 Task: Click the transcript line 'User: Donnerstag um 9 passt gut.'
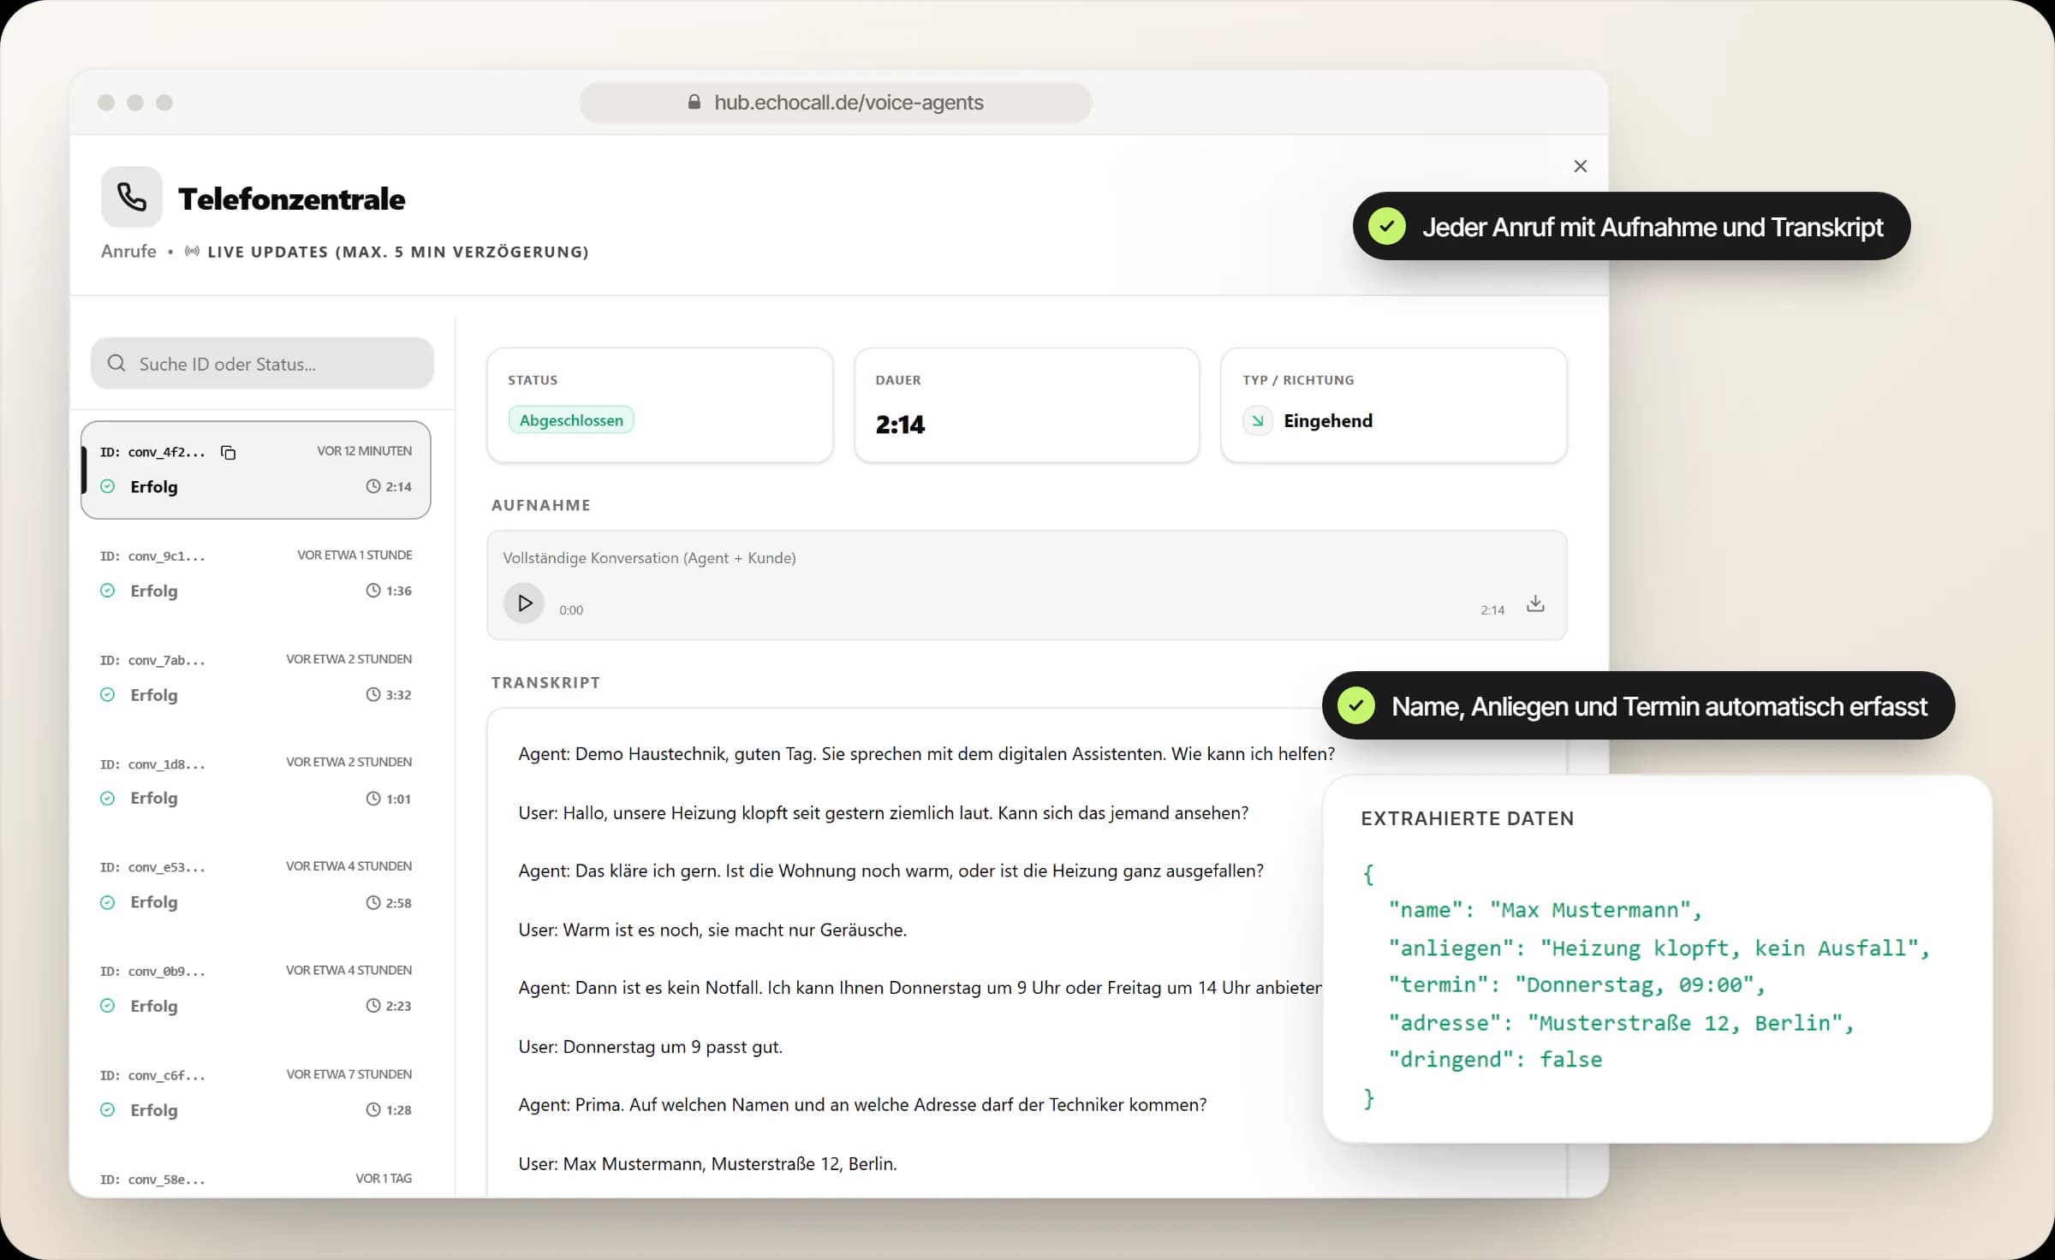[x=651, y=1047]
